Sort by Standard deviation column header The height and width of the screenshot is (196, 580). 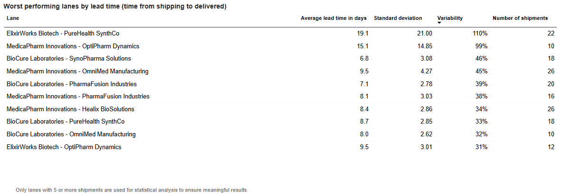click(398, 18)
